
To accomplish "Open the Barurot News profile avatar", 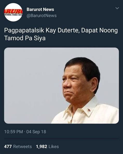I will 13,12.
